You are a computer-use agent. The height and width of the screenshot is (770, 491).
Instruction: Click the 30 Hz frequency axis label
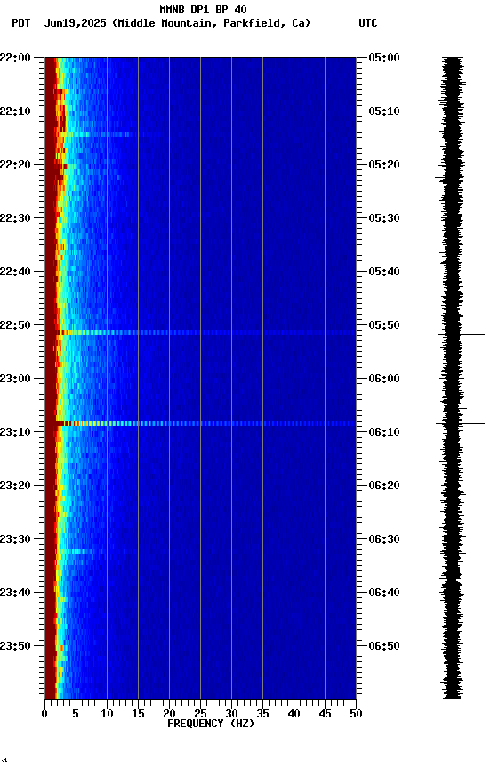point(231,714)
